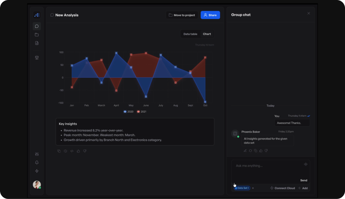Click the lightning bolt icon in sidebar
The height and width of the screenshot is (199, 345).
point(37,171)
